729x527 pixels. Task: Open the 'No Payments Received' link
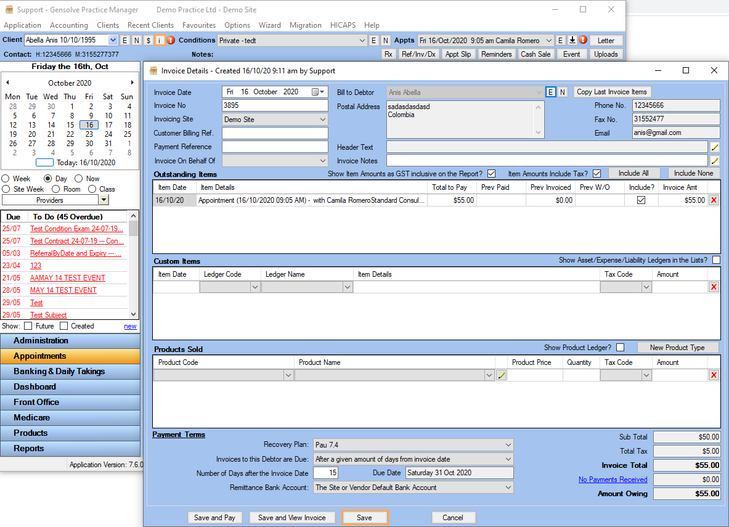(613, 480)
